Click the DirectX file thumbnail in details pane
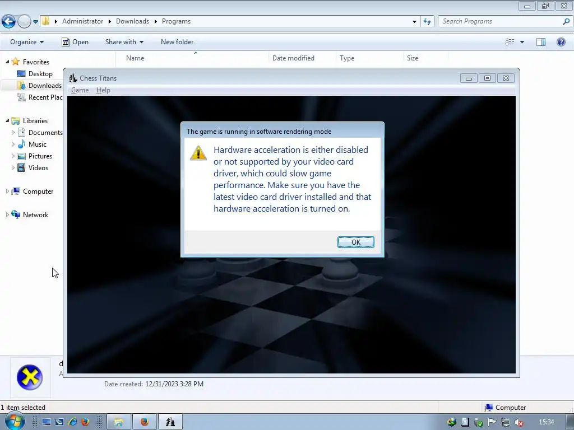This screenshot has height=430, width=574. point(30,377)
